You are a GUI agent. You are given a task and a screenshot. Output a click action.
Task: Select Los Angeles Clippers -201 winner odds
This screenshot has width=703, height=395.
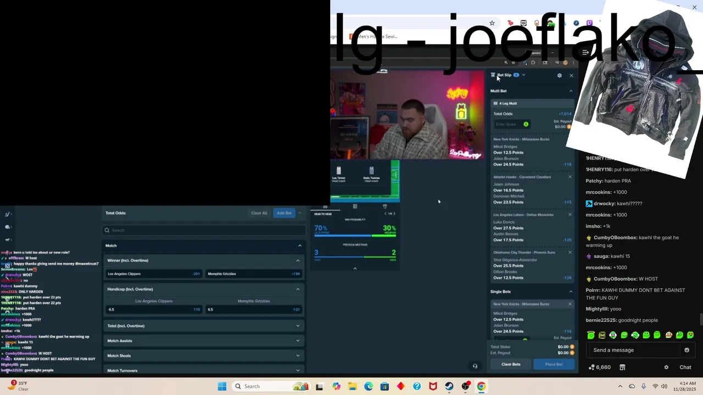pos(154,274)
